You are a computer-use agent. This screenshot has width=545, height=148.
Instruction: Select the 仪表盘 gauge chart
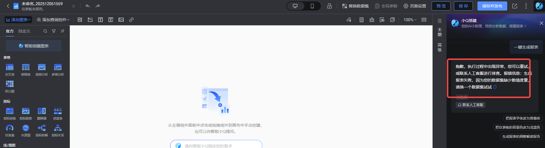10,131
